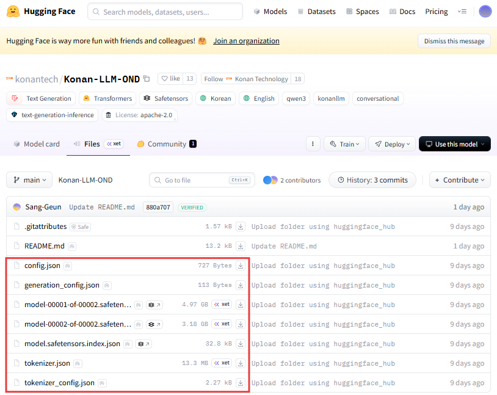Open the Contribute dropdown
497x395 pixels.
click(x=460, y=180)
